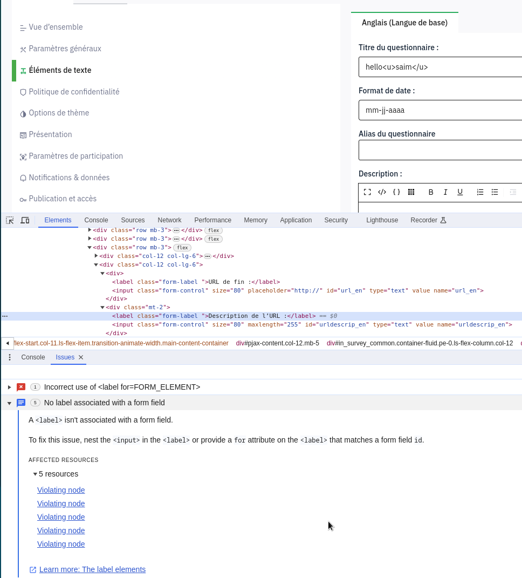The height and width of the screenshot is (578, 522).
Task: Close the Issues drawer tab
Action: click(x=81, y=357)
